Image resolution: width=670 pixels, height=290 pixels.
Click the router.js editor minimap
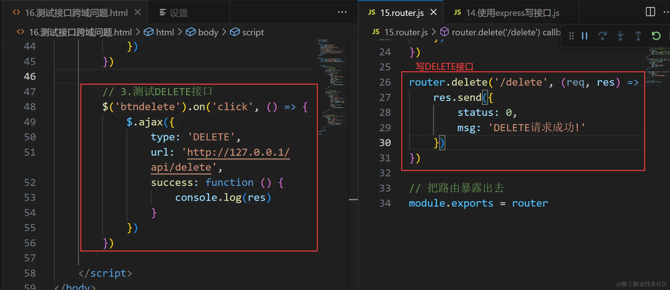658,65
